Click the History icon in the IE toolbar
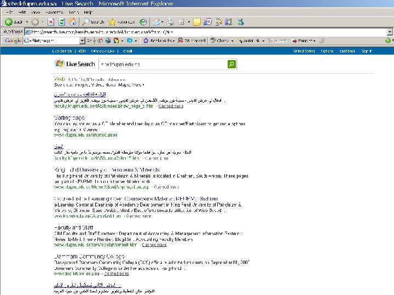 143,22
